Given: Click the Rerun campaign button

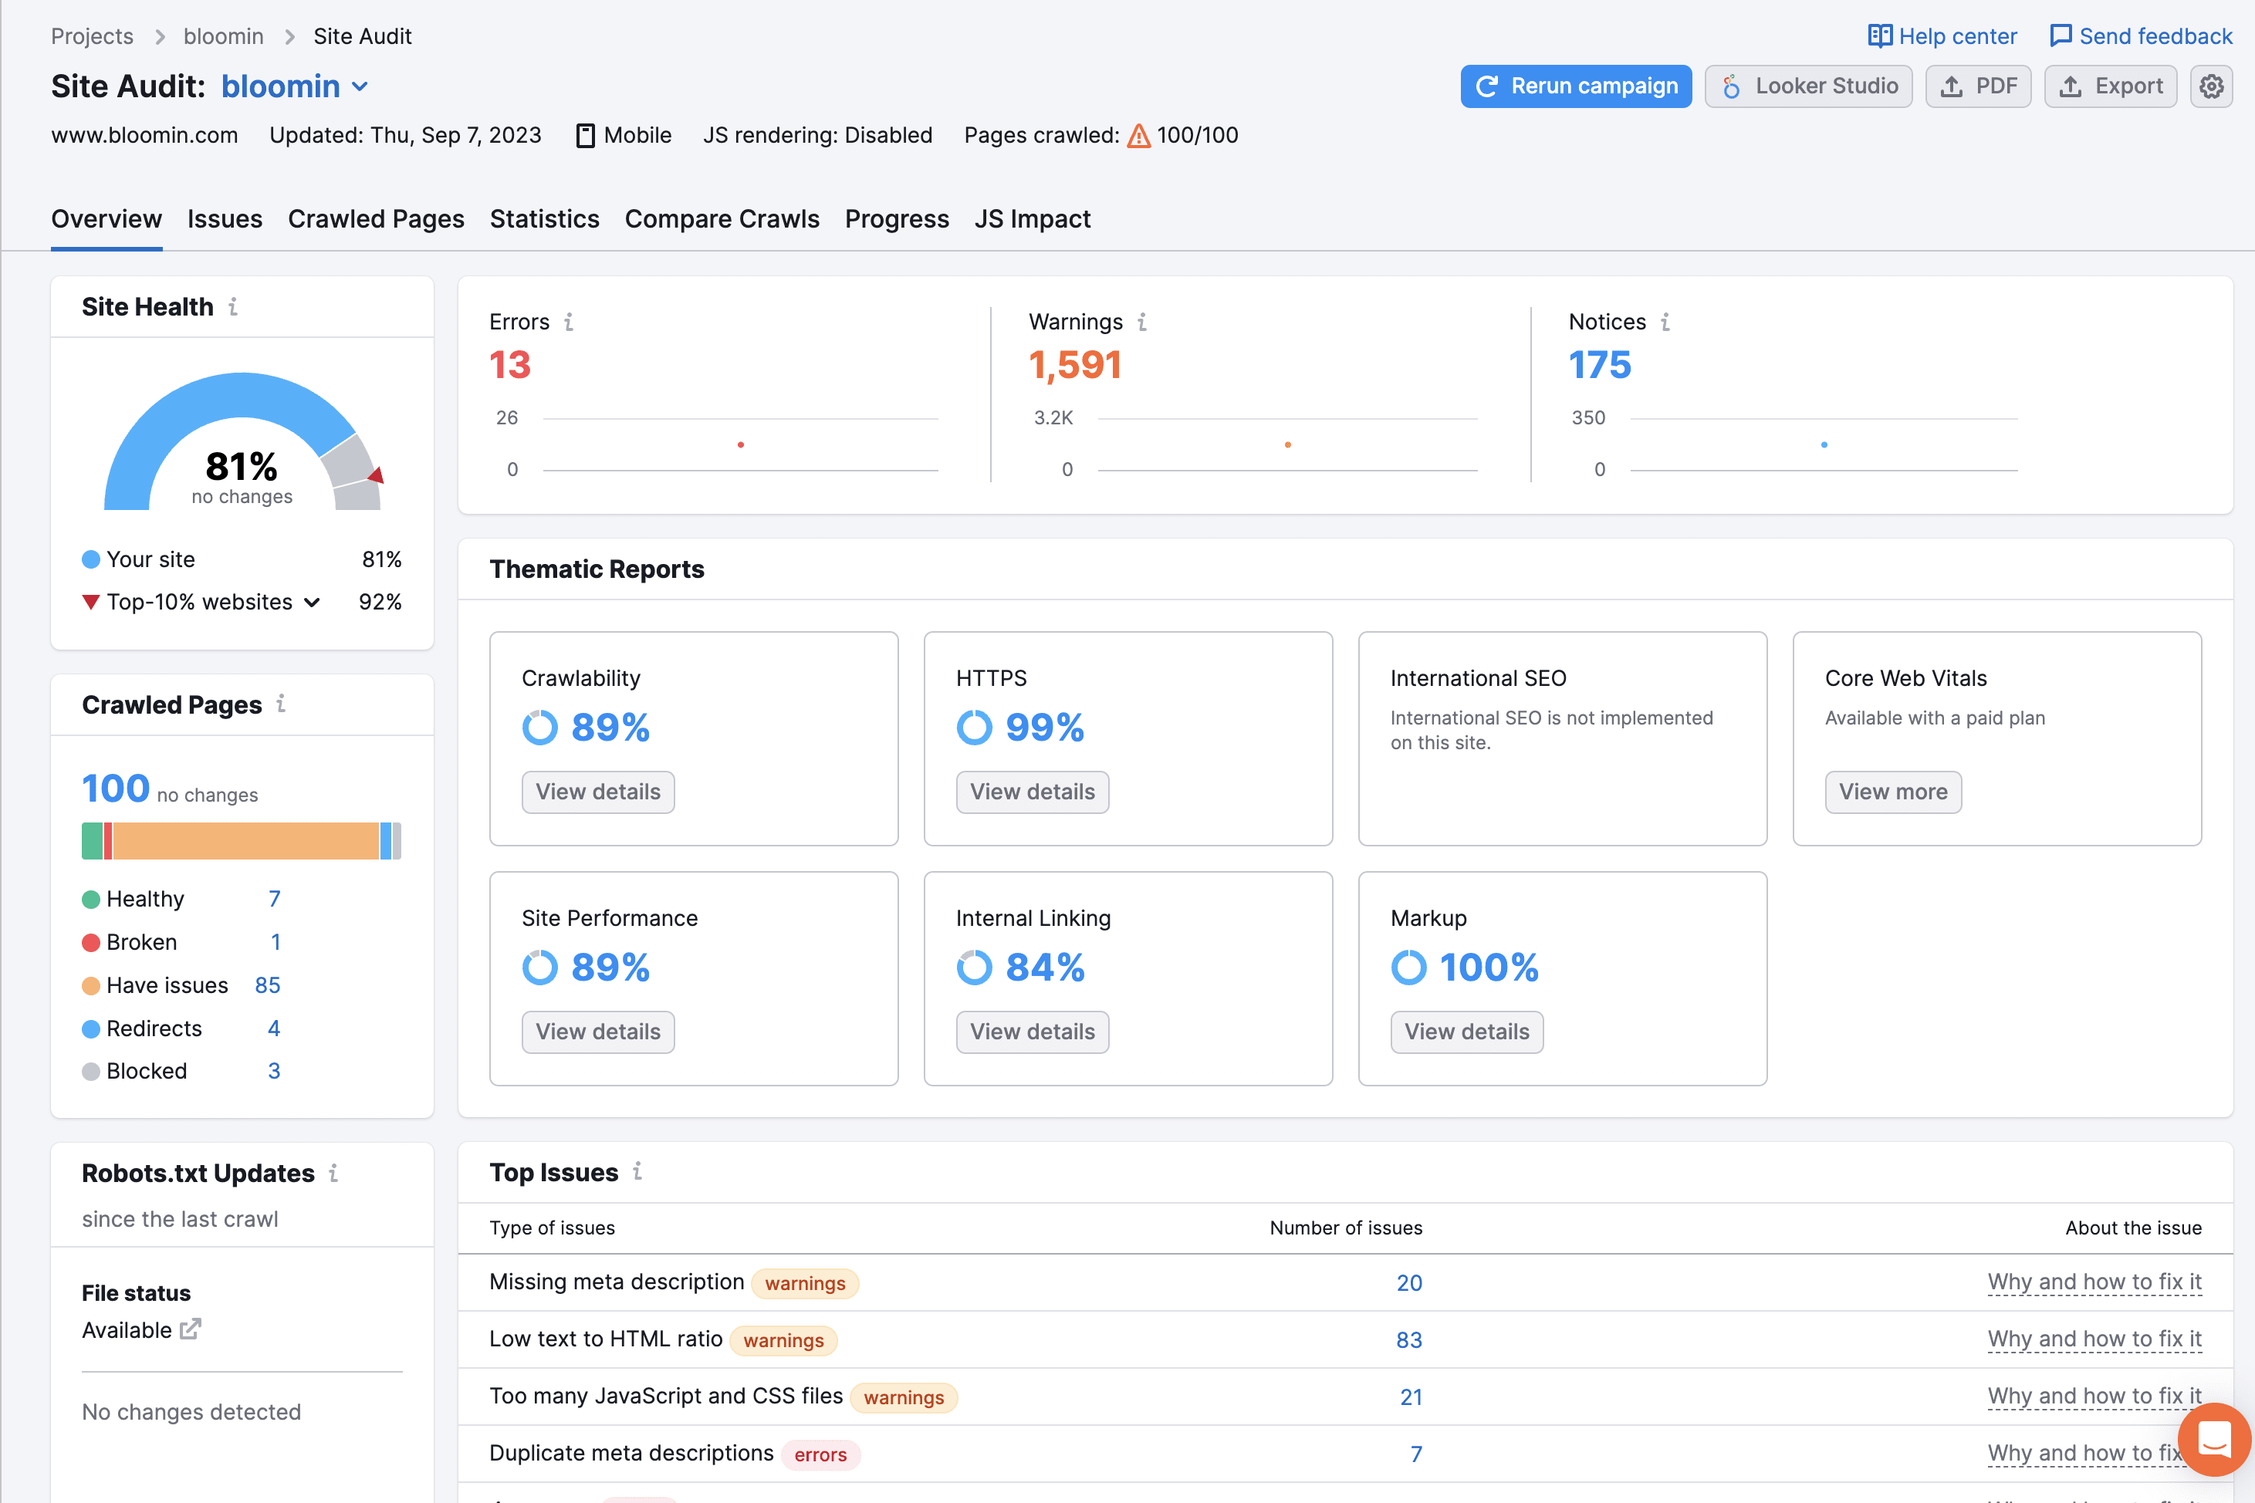Looking at the screenshot, I should [1576, 86].
